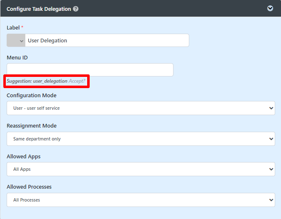Click the red required asterisk beside Label

click(22, 27)
